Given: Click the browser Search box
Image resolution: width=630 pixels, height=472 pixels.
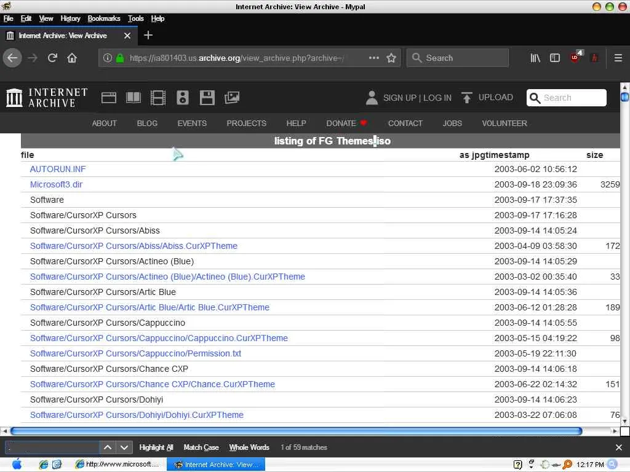Looking at the screenshot, I should (x=457, y=58).
